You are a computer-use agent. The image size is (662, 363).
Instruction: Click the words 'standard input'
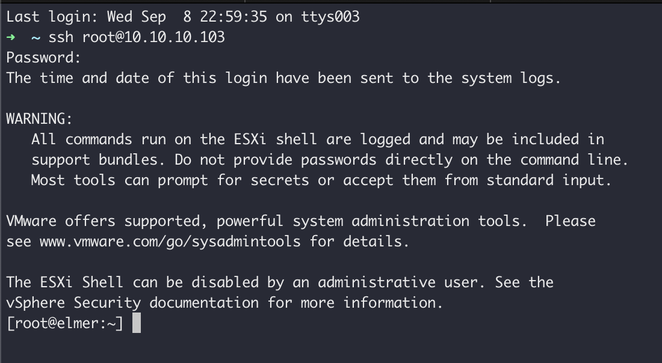coord(549,180)
